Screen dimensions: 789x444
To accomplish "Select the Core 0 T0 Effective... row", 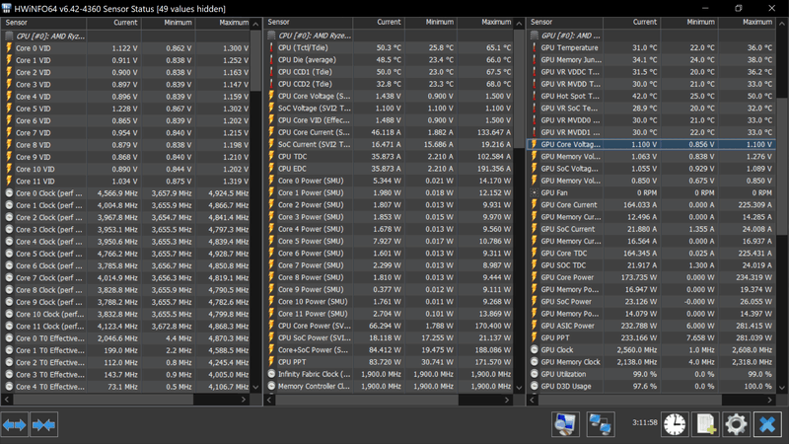I will click(x=126, y=337).
